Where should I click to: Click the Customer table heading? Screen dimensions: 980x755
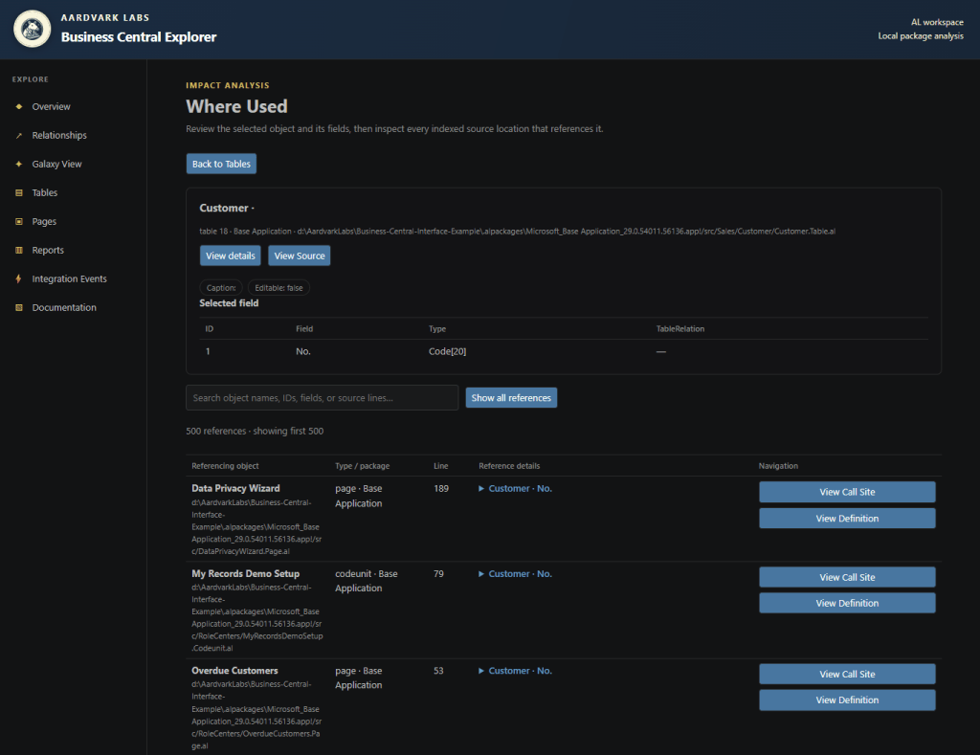pyautogui.click(x=226, y=208)
